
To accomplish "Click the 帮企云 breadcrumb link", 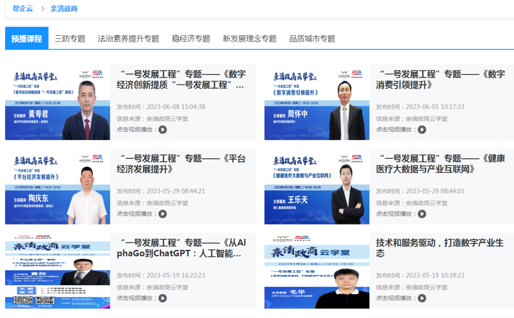I will [23, 9].
